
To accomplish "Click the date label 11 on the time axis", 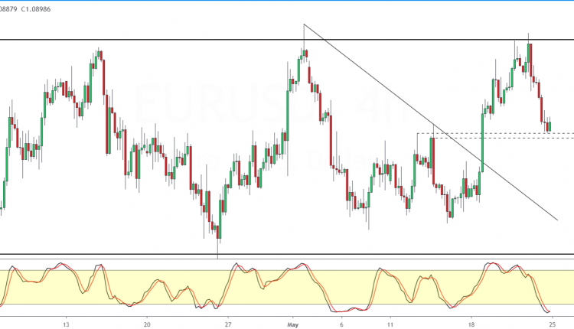I will pos(390,324).
